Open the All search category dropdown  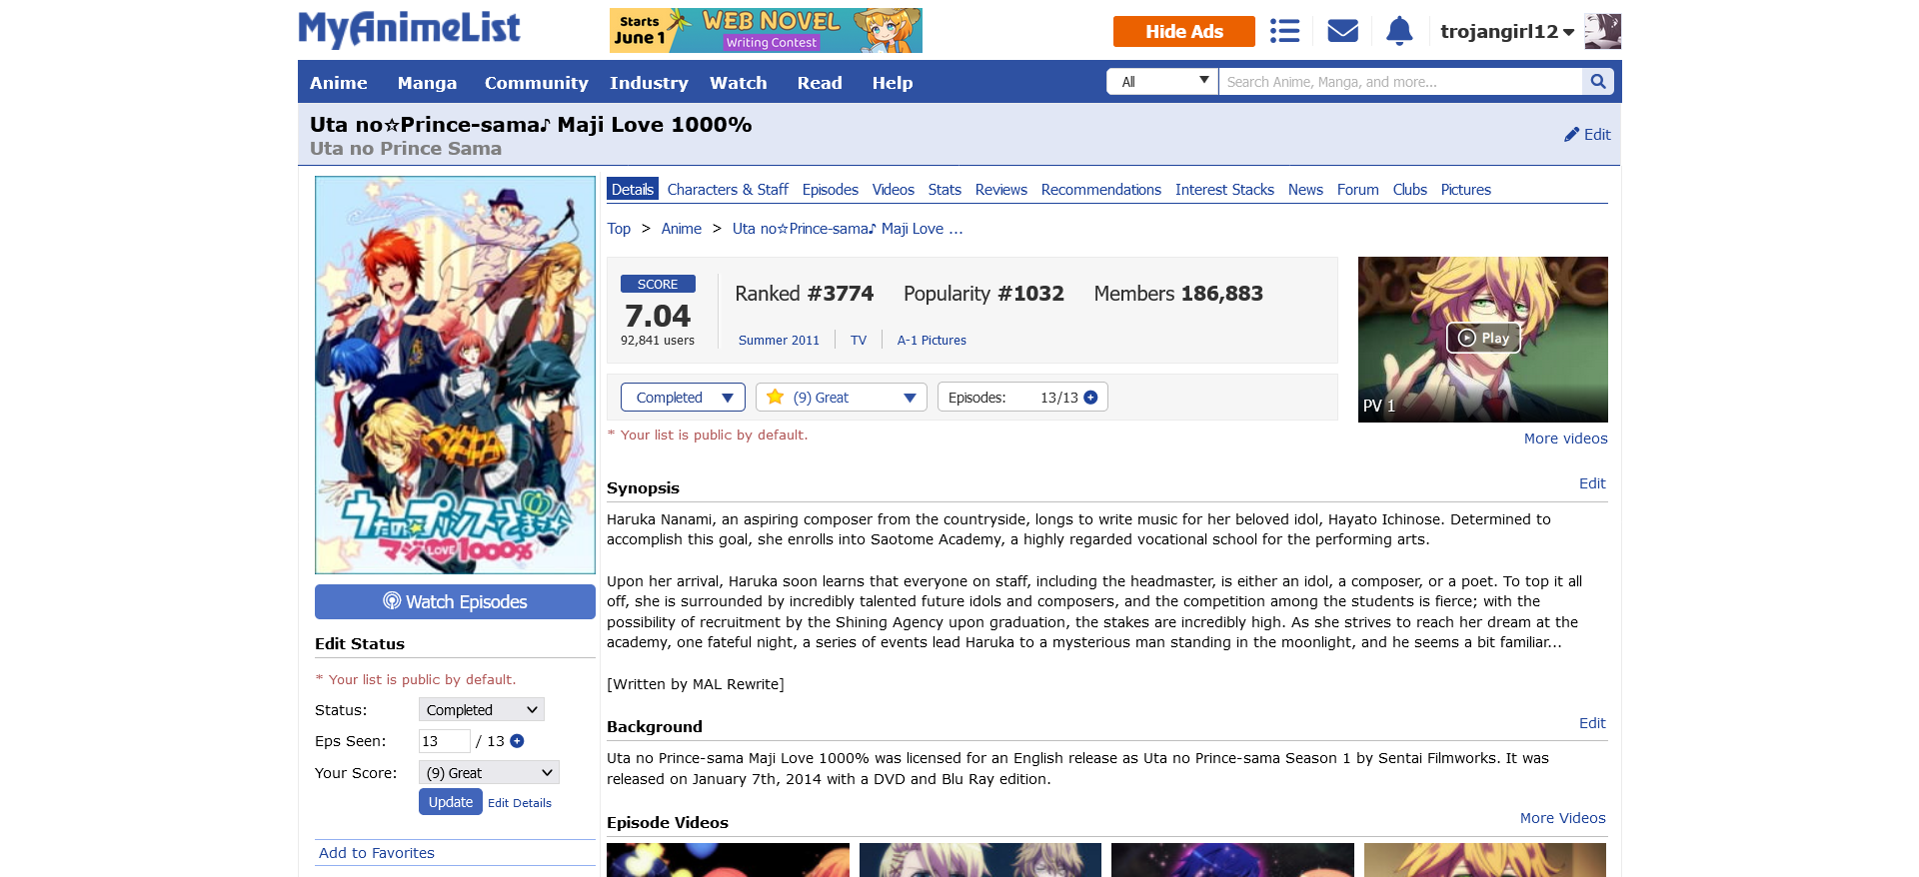click(1162, 82)
